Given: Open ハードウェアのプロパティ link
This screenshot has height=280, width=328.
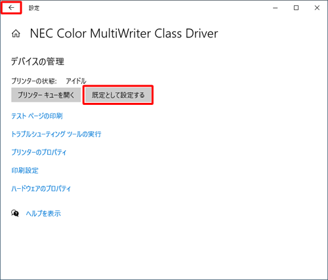Looking at the screenshot, I should pyautogui.click(x=41, y=188).
